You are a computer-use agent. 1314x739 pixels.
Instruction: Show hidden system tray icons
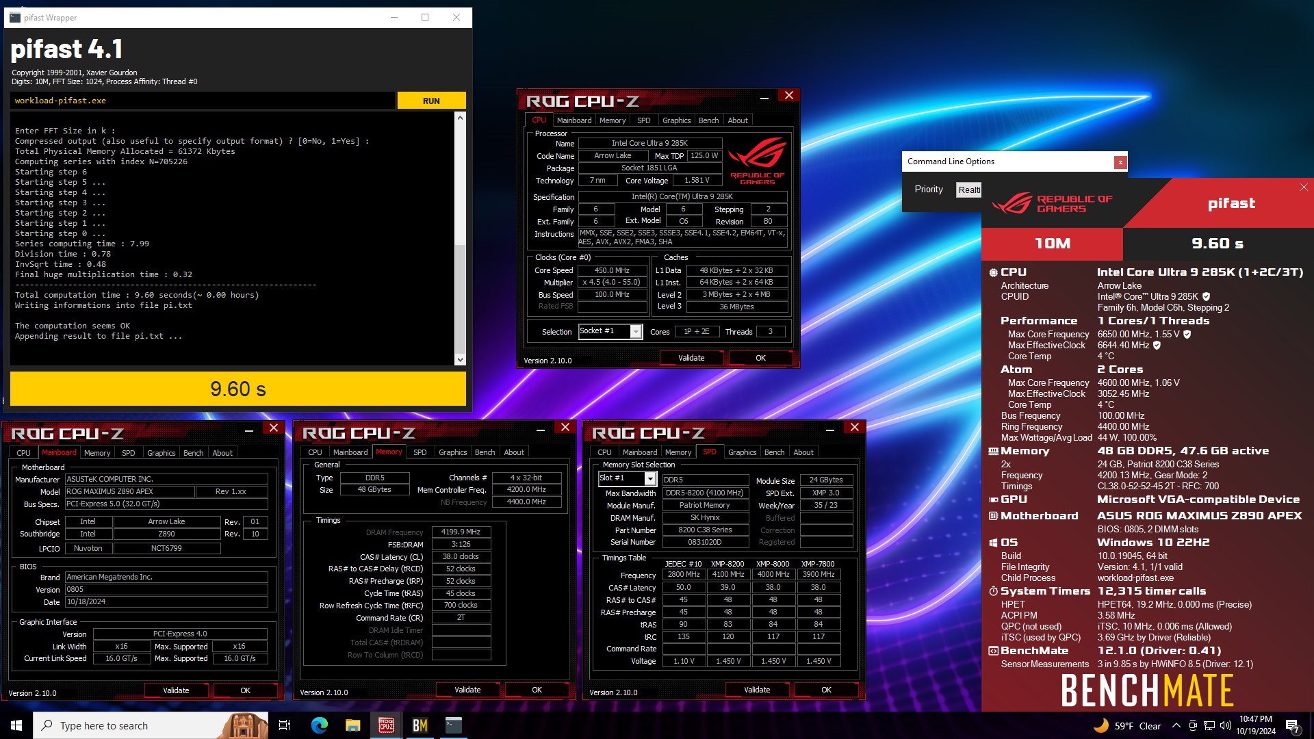click(x=1176, y=726)
